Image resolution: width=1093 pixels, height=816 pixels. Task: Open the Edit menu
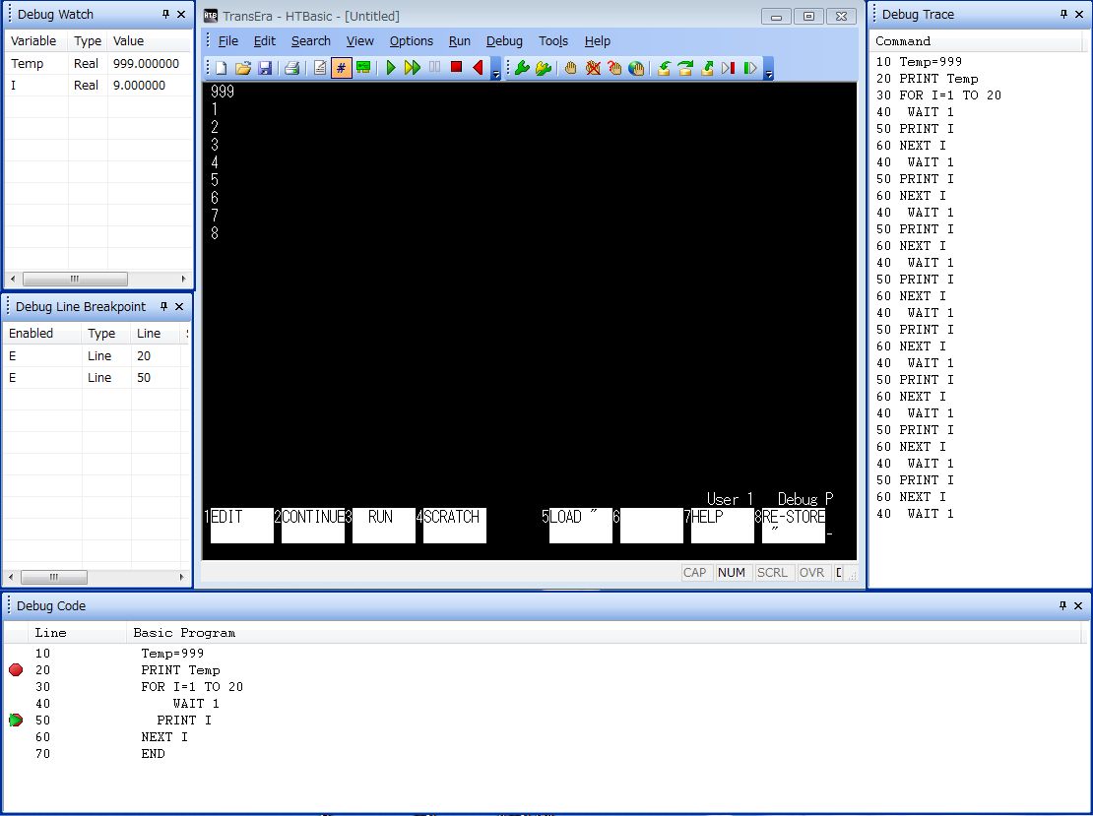click(265, 41)
